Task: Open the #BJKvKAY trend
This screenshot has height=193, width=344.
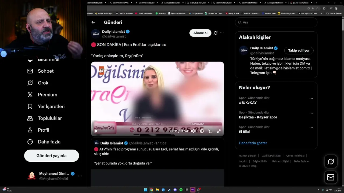Action: point(248,103)
